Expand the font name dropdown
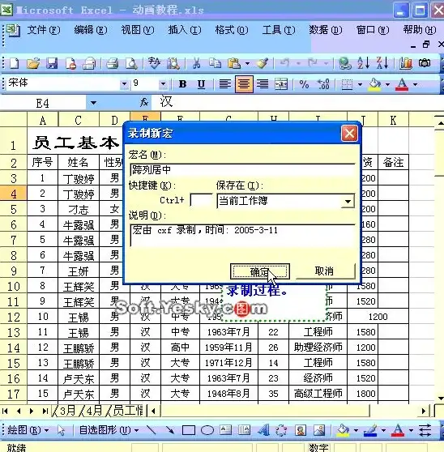The height and width of the screenshot is (452, 444). pos(124,84)
